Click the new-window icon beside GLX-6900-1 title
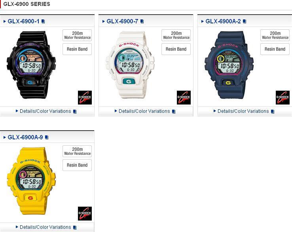Viewport: 292px width, 232px height. (x=43, y=21)
